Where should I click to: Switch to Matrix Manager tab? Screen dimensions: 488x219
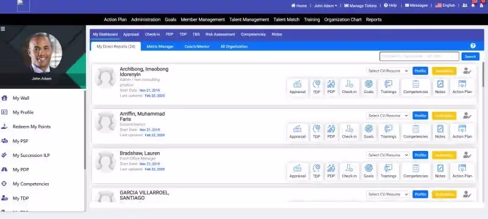[x=160, y=46]
